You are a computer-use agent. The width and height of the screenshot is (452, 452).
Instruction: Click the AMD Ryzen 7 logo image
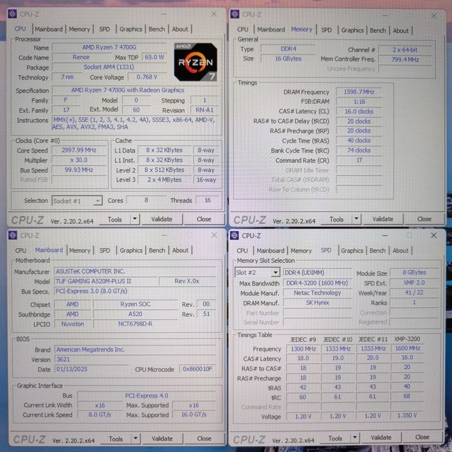[x=196, y=62]
